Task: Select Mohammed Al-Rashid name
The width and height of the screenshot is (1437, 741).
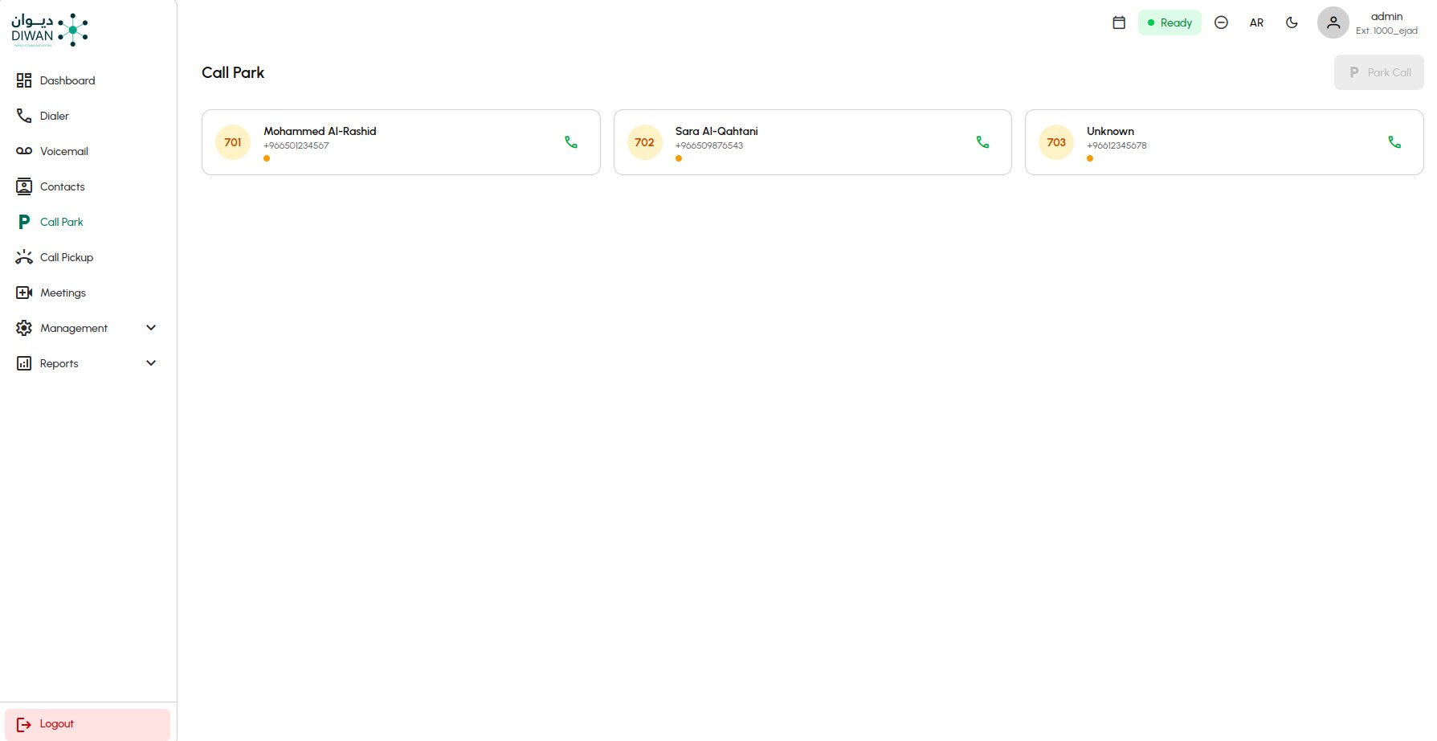Action: (320, 131)
